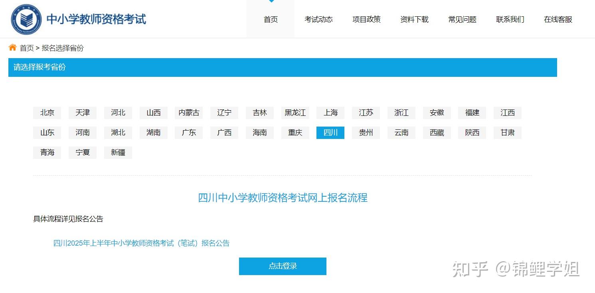This screenshot has width=595, height=293.
Task: Switch to the 项目政策 section
Action: 366,19
